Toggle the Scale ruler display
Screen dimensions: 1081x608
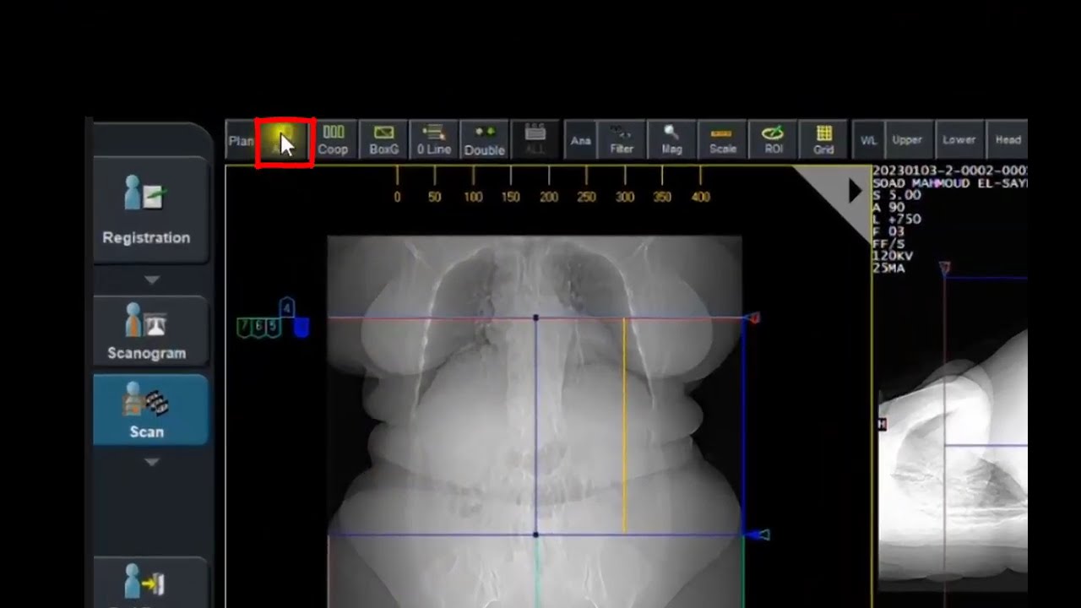722,140
